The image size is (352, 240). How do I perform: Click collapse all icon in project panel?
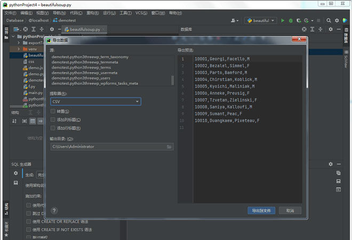pos(42,29)
